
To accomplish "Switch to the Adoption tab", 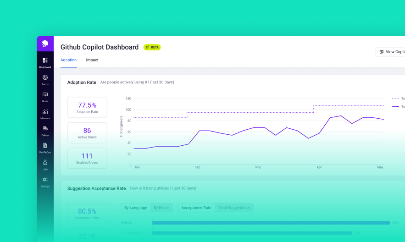I will pyautogui.click(x=68, y=60).
